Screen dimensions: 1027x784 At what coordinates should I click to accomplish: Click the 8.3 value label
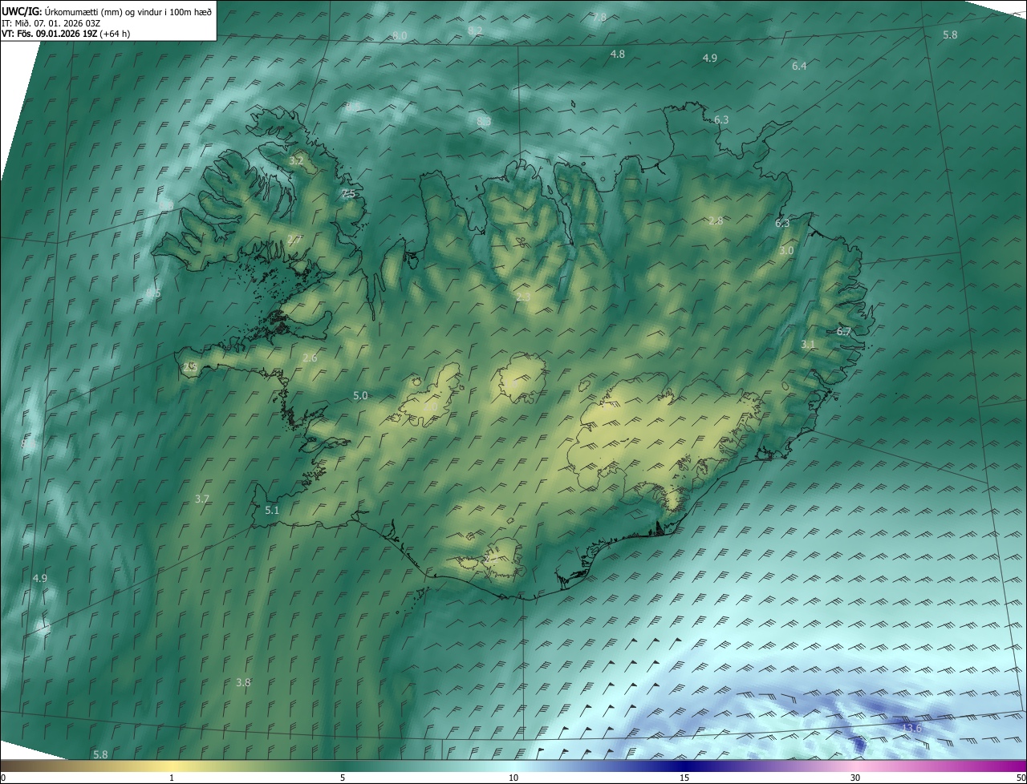[x=484, y=121]
